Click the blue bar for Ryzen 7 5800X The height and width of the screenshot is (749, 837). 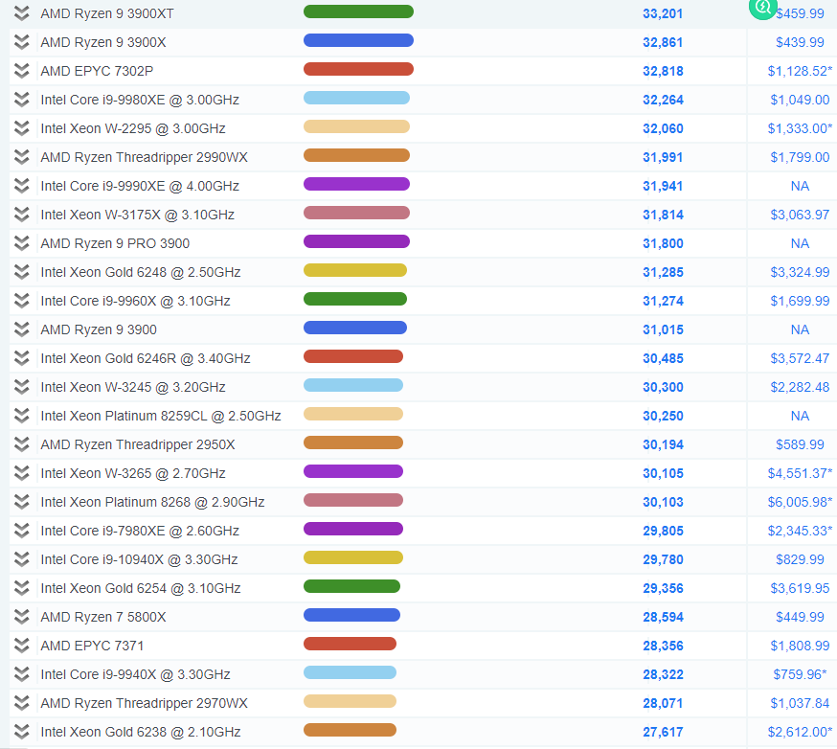tap(351, 615)
